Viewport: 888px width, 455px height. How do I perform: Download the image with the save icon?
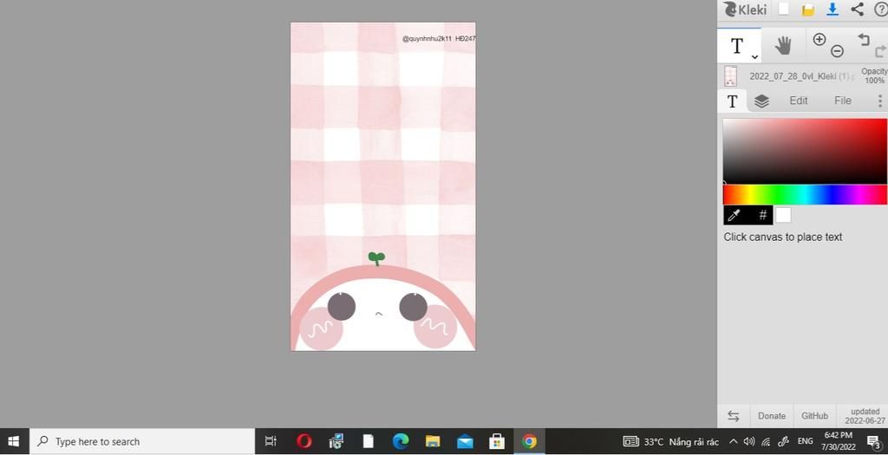click(832, 10)
